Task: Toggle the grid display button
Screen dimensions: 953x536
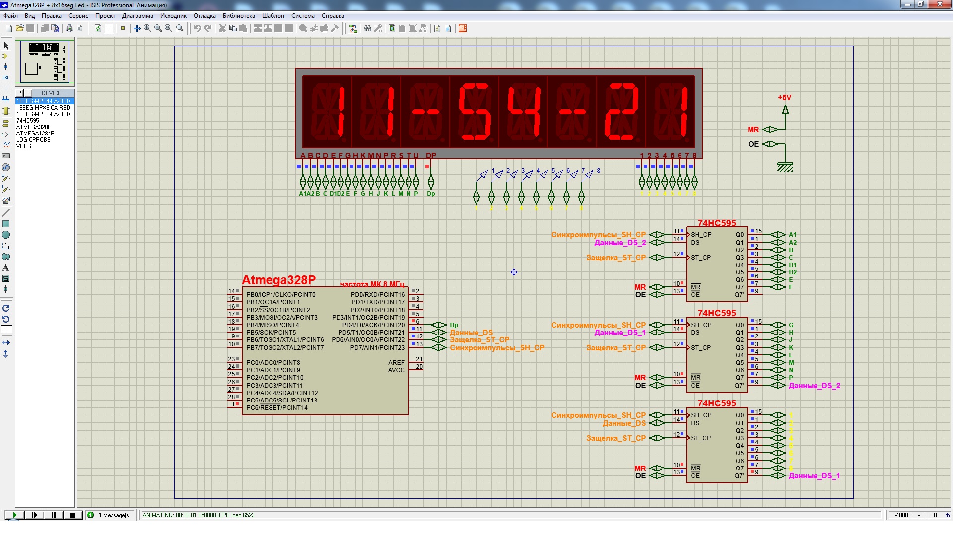Action: click(109, 28)
